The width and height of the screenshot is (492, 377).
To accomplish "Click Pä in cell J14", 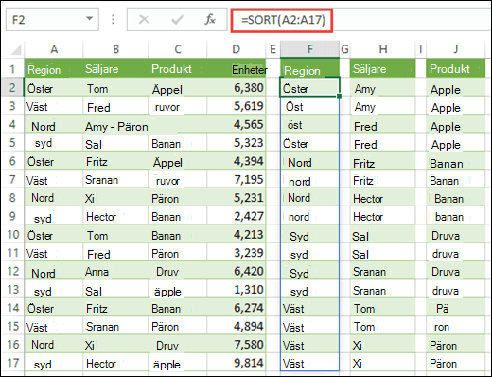I will [x=442, y=309].
